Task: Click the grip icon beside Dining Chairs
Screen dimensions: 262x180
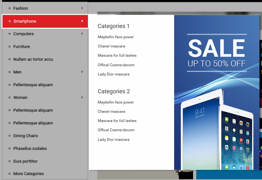Action: coord(10,136)
